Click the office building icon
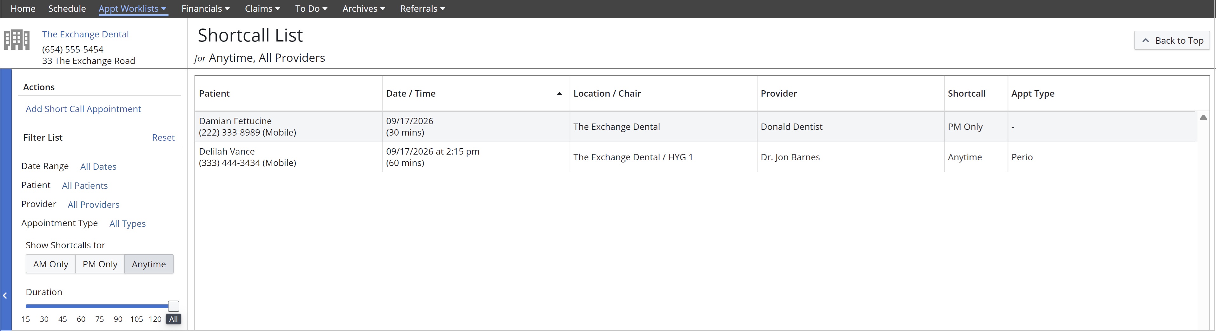 point(17,40)
